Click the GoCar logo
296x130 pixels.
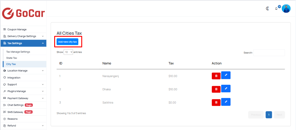(x=23, y=13)
